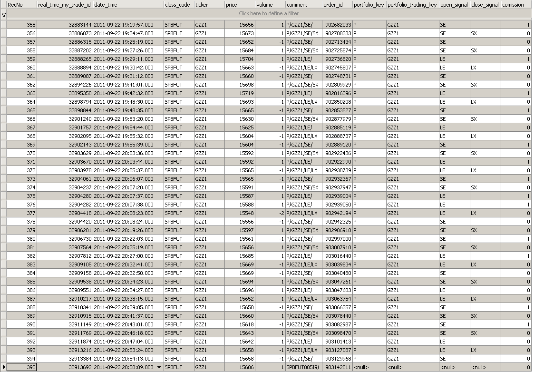
Task: Select date 2011-09-22 20:06:07.000 cell
Action: pyautogui.click(x=128, y=179)
